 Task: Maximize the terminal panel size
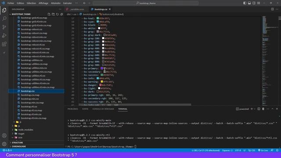tap(272, 109)
